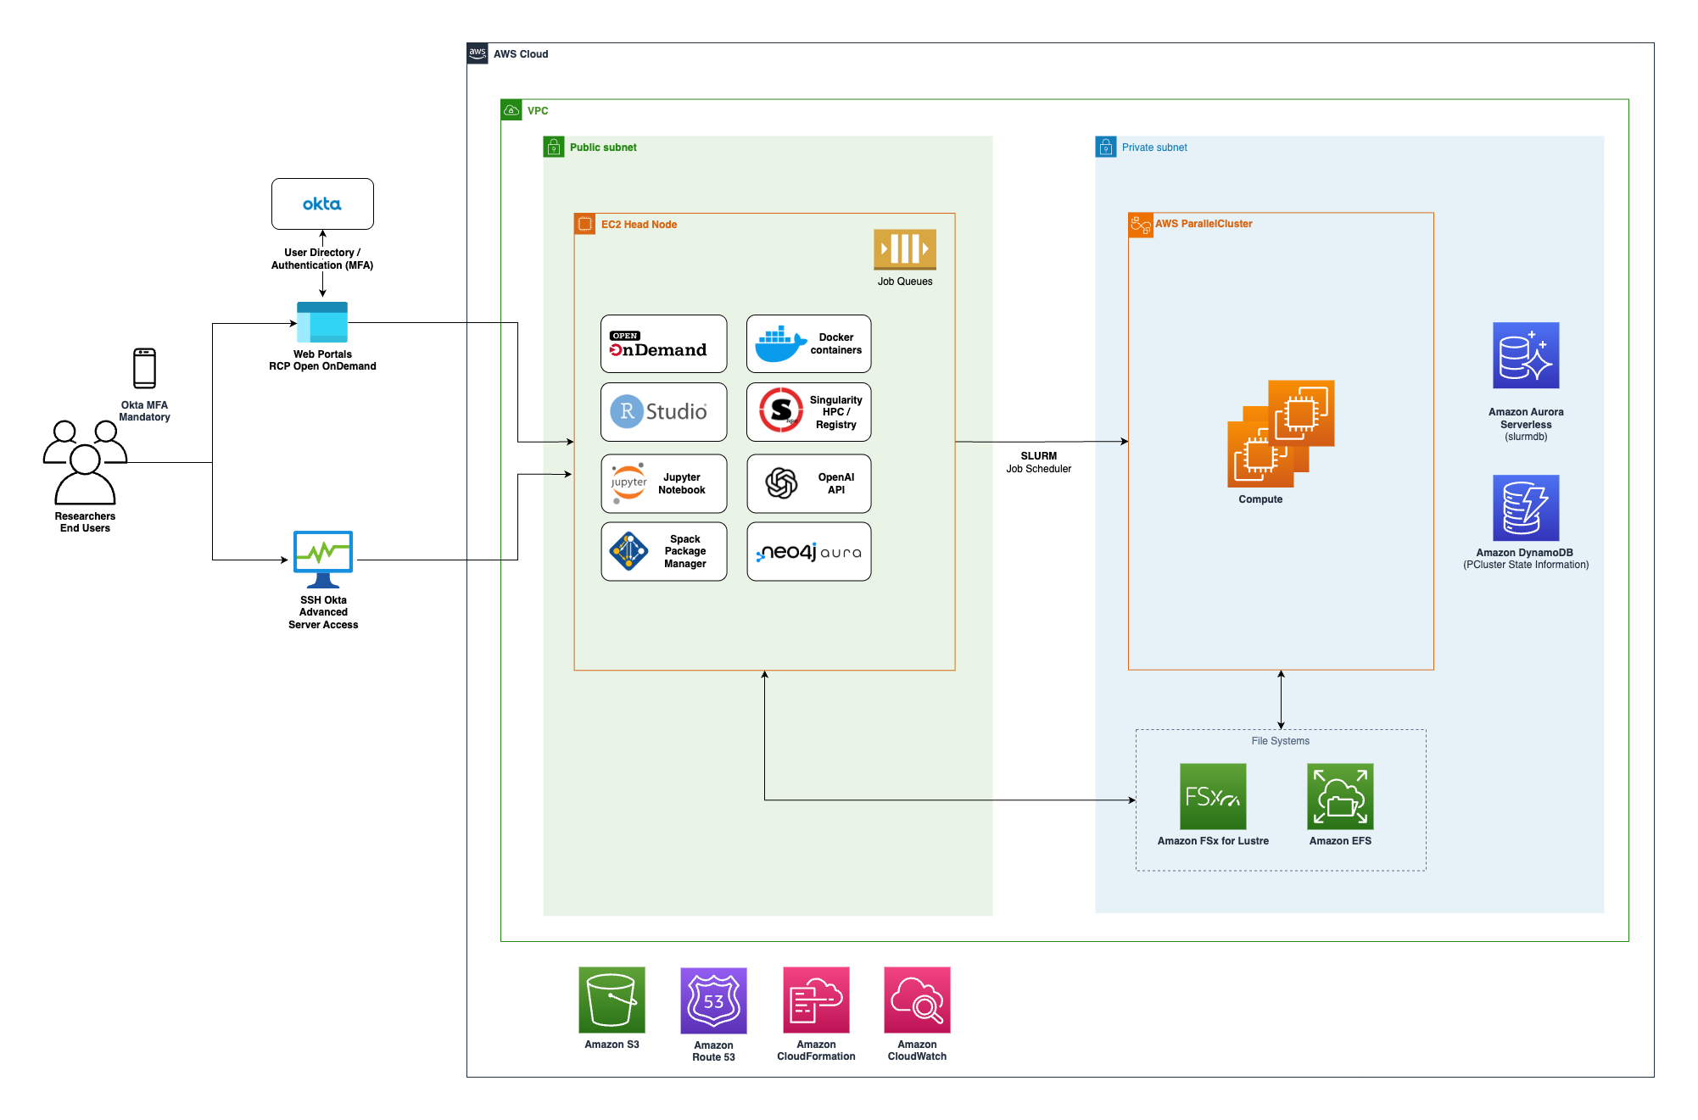Click the Amazon FSx for Lustre icon

[x=1213, y=795]
